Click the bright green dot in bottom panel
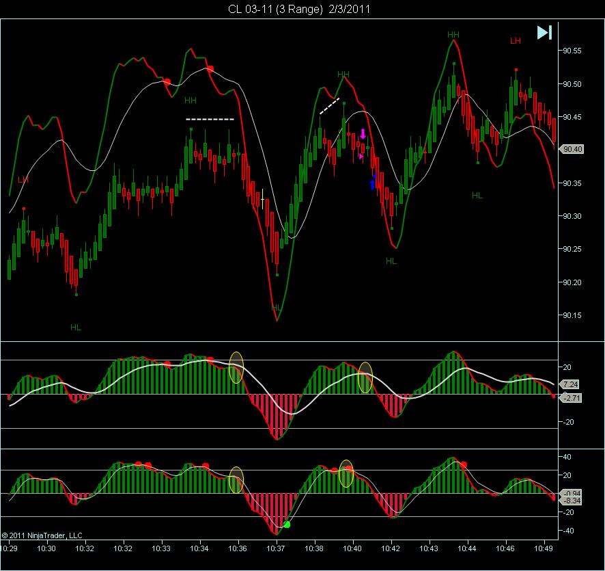The image size is (605, 571). click(x=287, y=524)
